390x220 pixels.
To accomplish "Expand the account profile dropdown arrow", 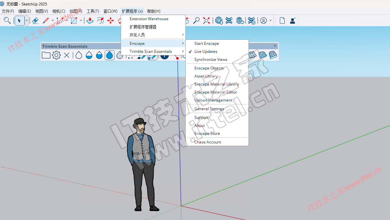I will [x=271, y=21].
